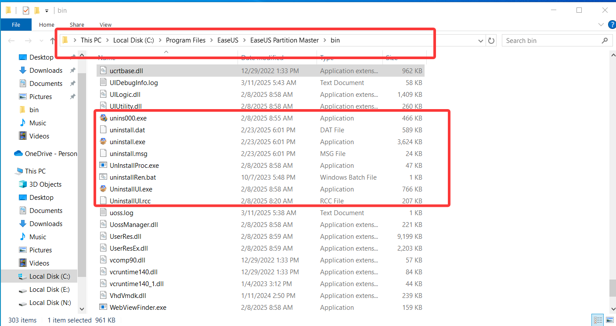Select the file named uninstall.msg
This screenshot has height=326, width=616.
point(128,154)
